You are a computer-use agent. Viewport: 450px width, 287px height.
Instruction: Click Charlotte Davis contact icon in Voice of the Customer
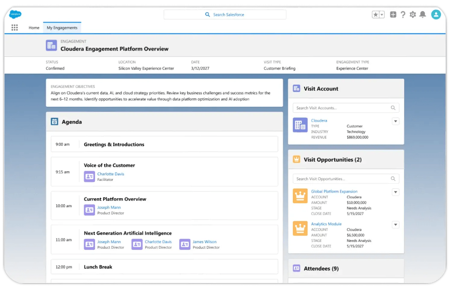click(89, 177)
